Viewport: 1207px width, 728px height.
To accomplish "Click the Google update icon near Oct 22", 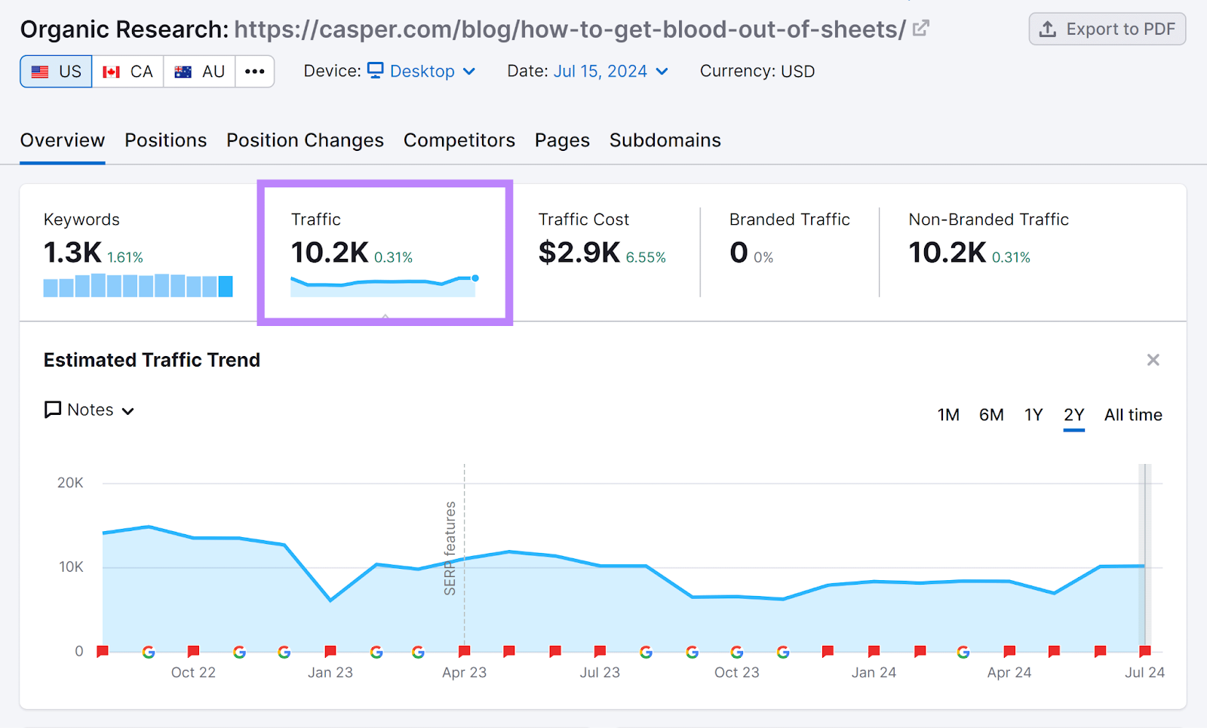I will click(x=148, y=652).
